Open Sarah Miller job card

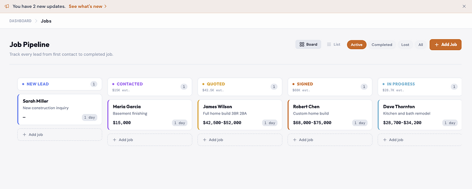[x=59, y=109]
